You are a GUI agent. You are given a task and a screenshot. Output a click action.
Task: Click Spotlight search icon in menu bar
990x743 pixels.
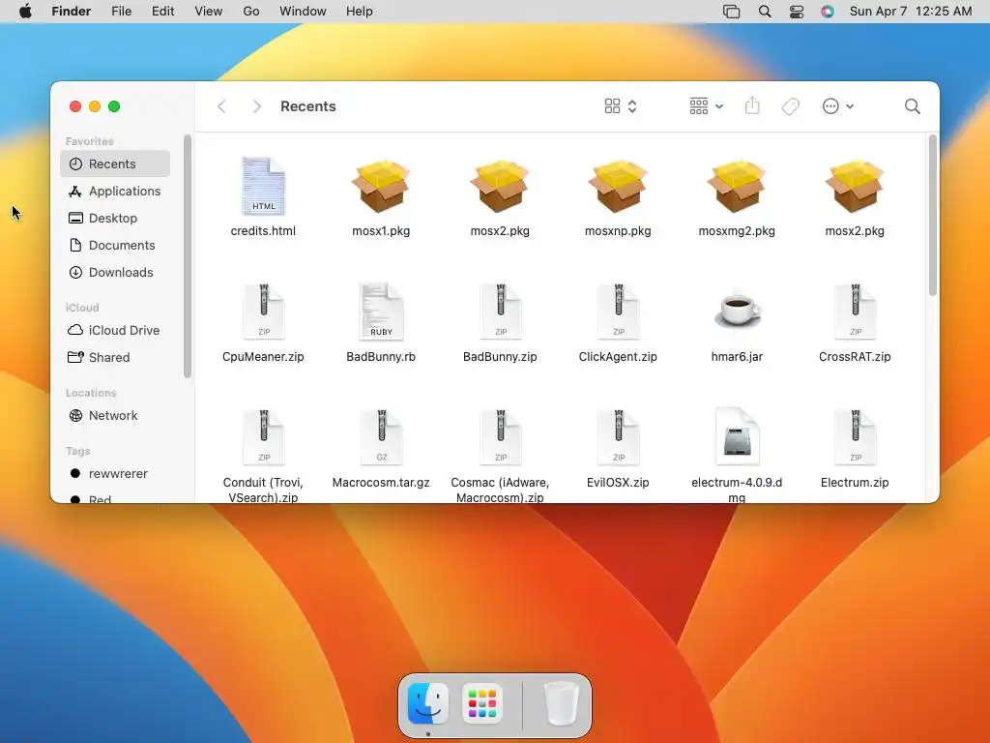pyautogui.click(x=765, y=12)
